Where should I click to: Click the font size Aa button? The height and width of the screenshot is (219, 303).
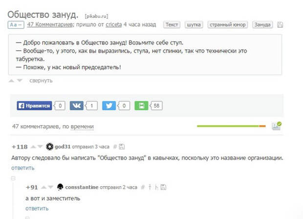[16, 25]
